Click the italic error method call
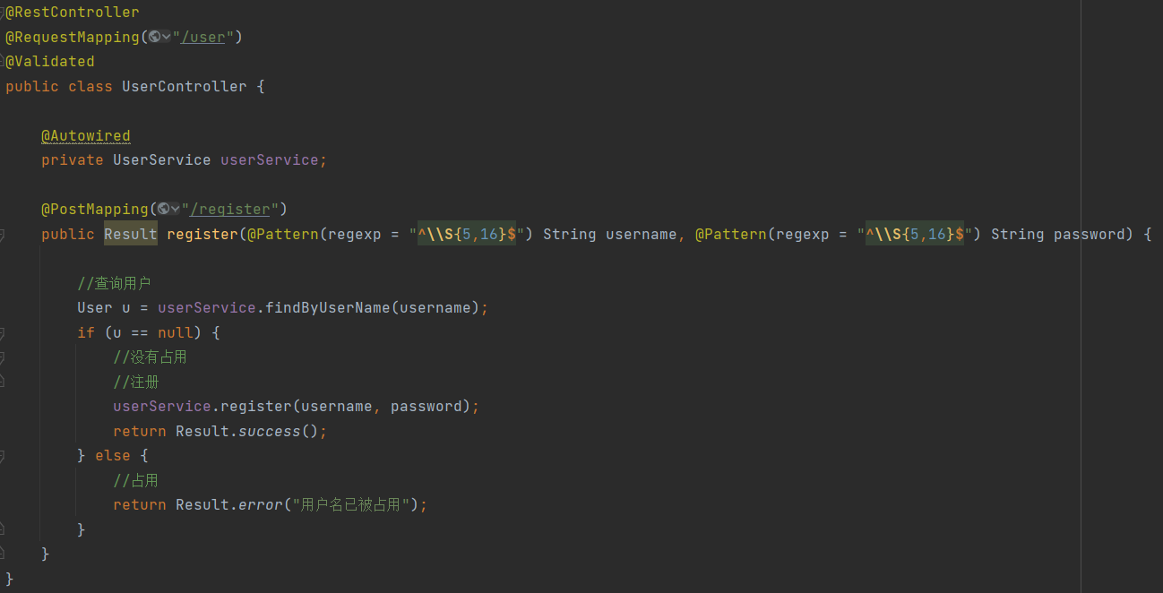The image size is (1163, 593). point(261,505)
